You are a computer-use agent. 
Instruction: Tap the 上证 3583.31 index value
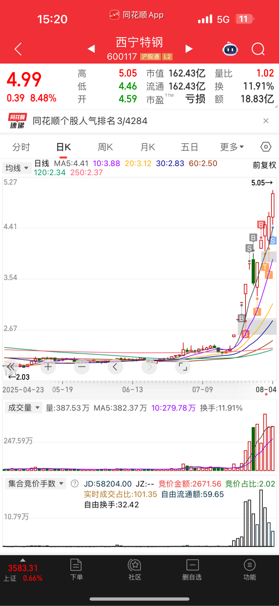pyautogui.click(x=23, y=568)
